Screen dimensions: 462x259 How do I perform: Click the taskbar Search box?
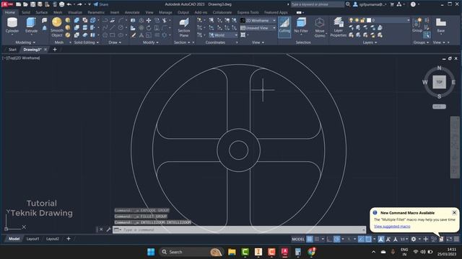click(191, 252)
